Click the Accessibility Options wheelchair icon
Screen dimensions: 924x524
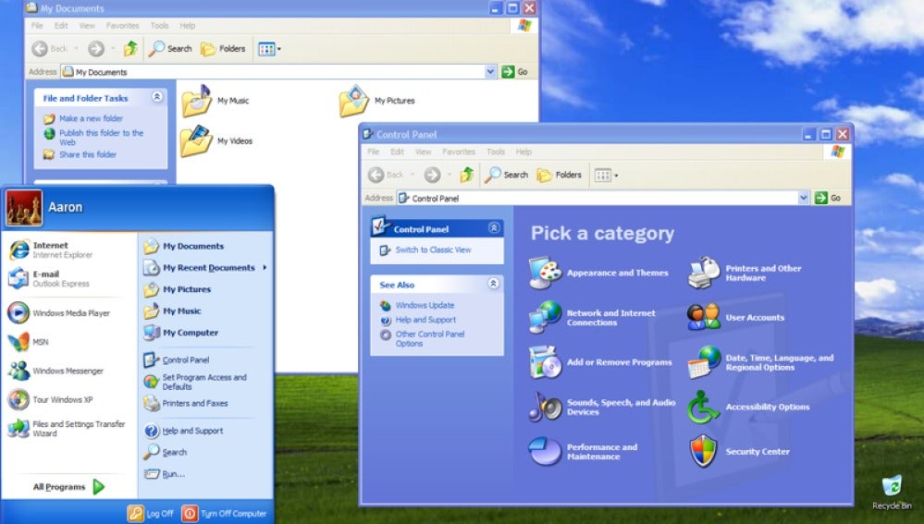703,407
